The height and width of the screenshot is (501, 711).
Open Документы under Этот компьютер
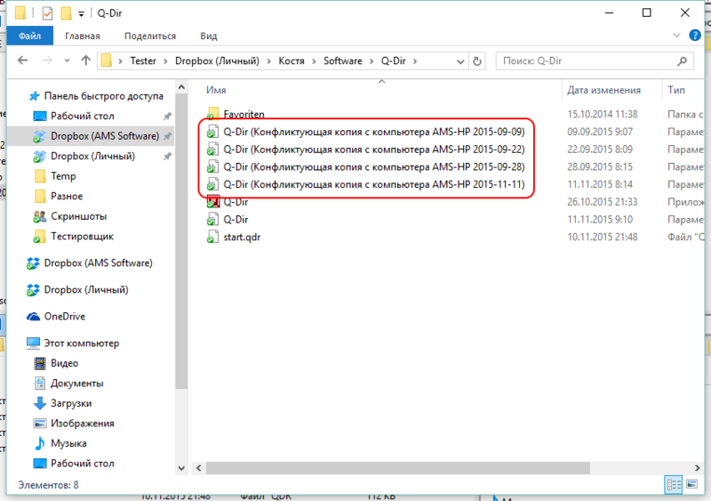[x=76, y=383]
